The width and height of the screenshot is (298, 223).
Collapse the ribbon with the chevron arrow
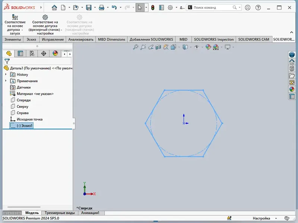pyautogui.click(x=292, y=32)
